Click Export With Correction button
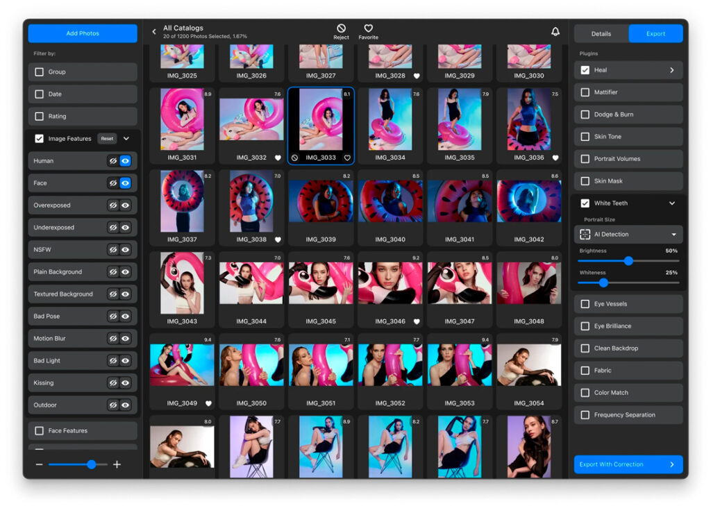The image size is (711, 506). 628,464
